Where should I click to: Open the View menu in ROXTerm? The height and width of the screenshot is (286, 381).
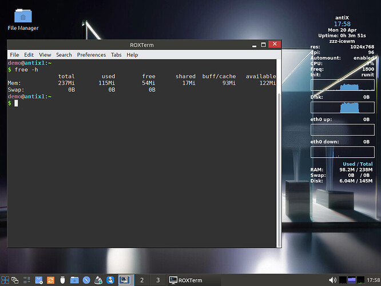coord(45,55)
